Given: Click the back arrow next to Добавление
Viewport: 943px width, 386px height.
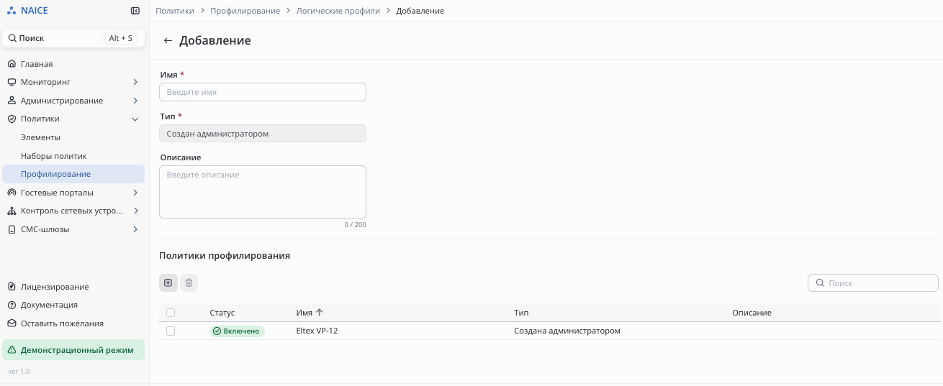Looking at the screenshot, I should click(x=168, y=41).
